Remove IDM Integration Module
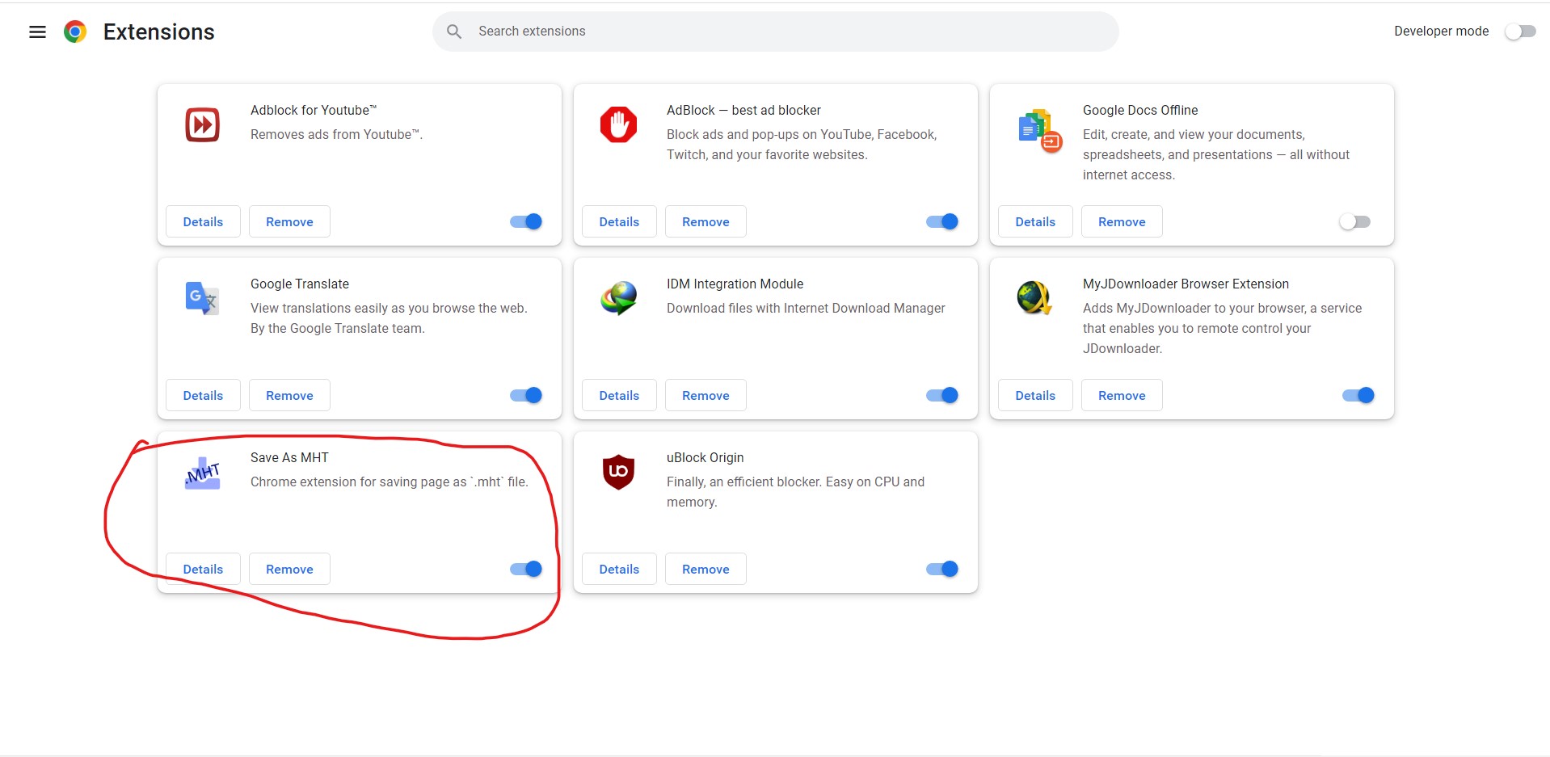Viewport: 1550px width, 757px height. [706, 395]
